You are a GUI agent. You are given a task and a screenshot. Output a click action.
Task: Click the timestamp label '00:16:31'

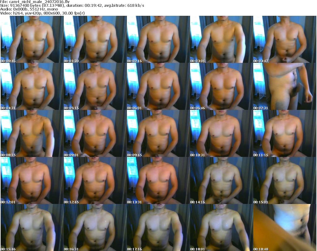pyautogui.click(x=72, y=249)
